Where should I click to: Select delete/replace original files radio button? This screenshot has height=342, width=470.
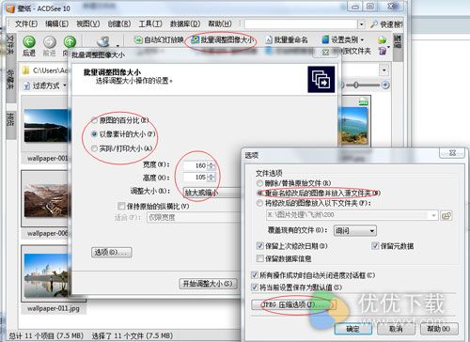(x=259, y=183)
